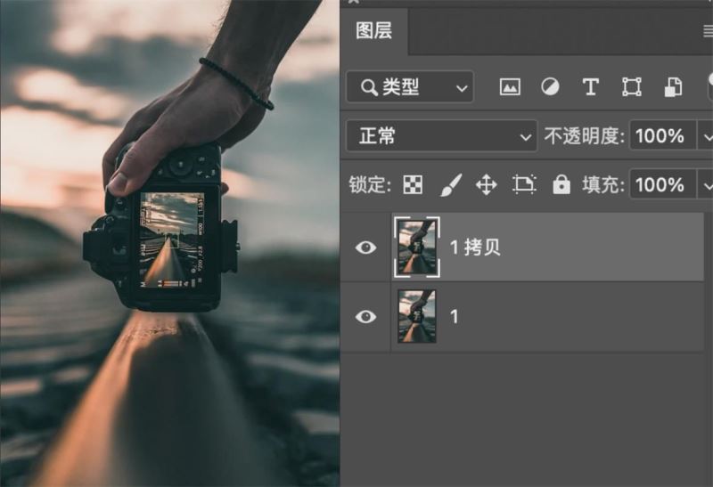Expand the 不透明度 opacity slider arrow
713x487 pixels.
tap(706, 136)
